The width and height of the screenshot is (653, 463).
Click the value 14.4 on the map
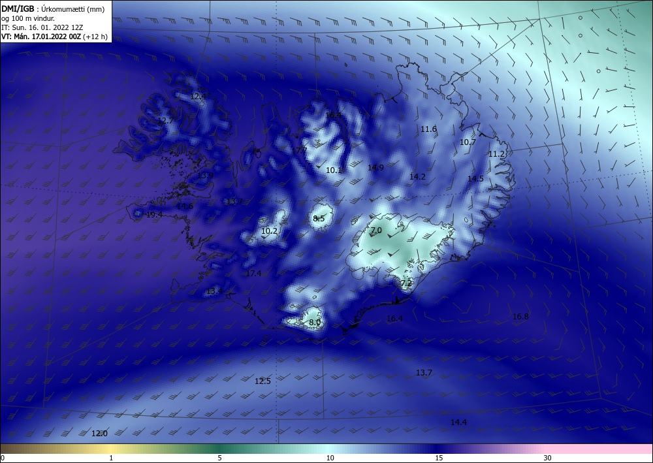tap(458, 423)
